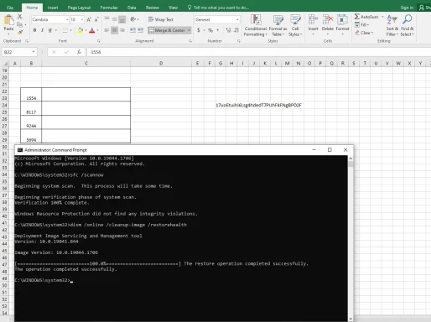Click the Increase Decimal icon
This screenshot has height=322, width=431.
pyautogui.click(x=228, y=30)
